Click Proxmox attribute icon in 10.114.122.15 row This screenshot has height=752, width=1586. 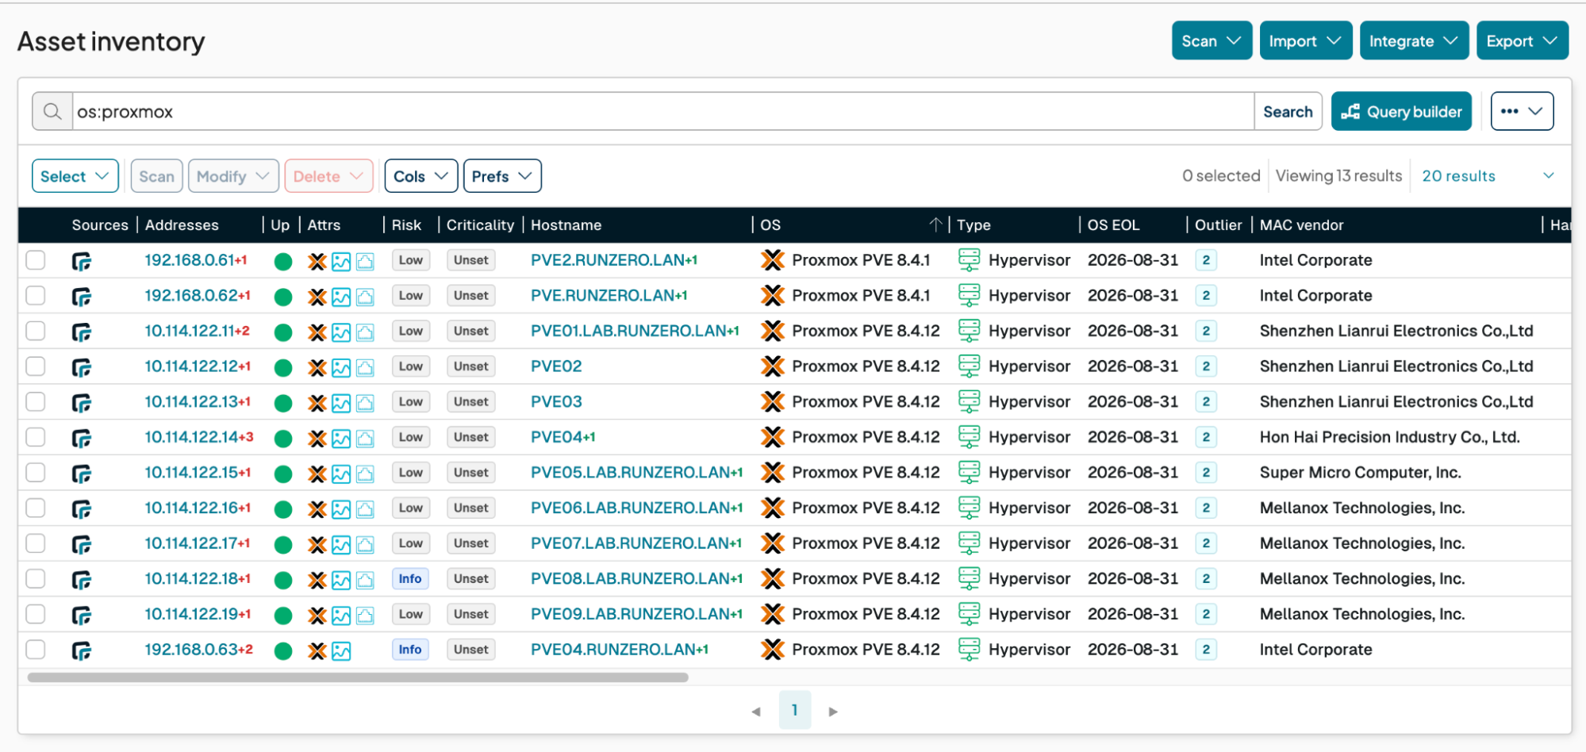317,474
